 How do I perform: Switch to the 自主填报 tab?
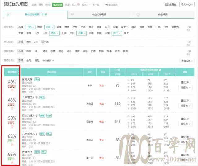[x=163, y=15]
